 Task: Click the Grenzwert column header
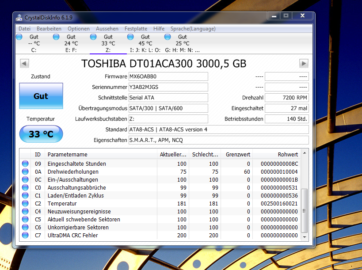[237, 154]
